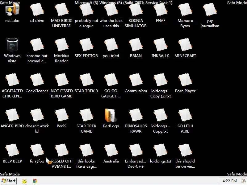Open the 'Windows Vista' recycle bin icon
The width and height of the screenshot is (247, 185).
point(12,45)
